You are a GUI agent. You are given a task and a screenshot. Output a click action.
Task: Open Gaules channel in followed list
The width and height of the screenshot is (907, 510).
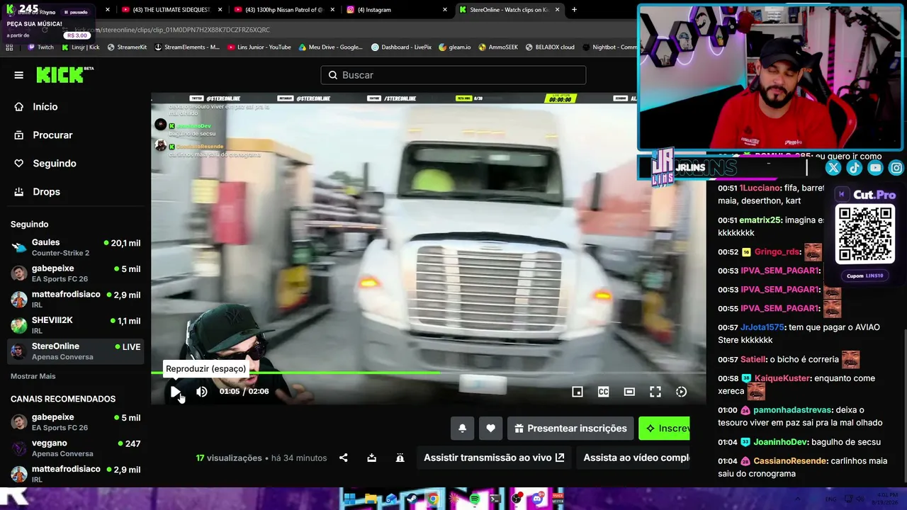coord(75,247)
